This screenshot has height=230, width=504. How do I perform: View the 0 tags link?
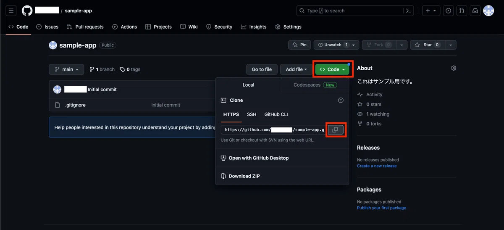tap(130, 69)
